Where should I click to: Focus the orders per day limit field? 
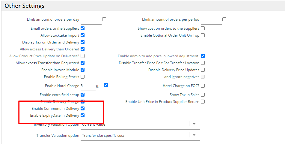[x=91, y=20]
